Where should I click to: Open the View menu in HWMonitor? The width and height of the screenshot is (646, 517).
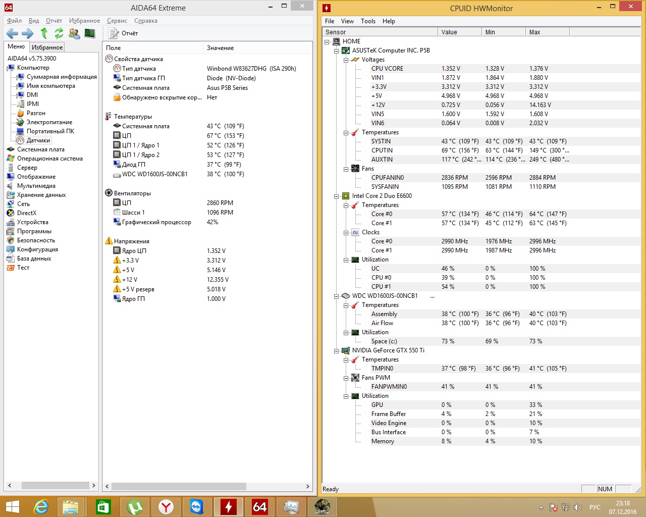tap(347, 21)
